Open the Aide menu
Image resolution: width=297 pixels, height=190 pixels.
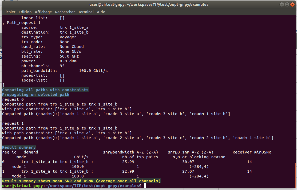(101, 12)
